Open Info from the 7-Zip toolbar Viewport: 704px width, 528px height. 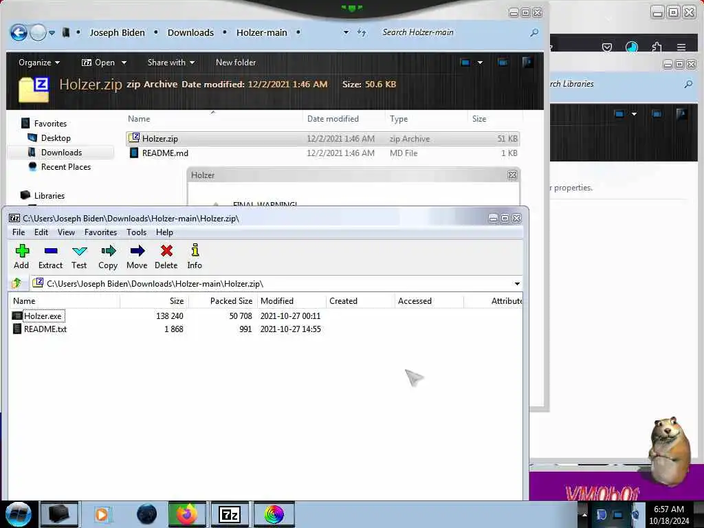point(195,256)
